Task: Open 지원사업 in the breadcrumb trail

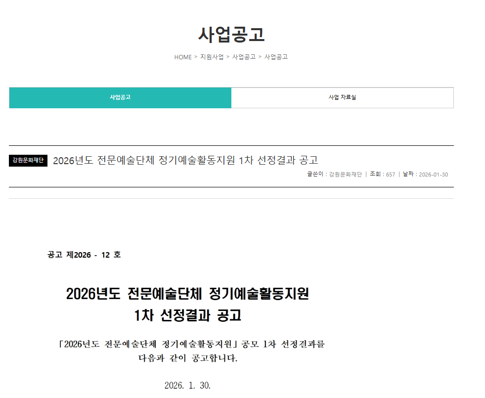Action: [x=212, y=57]
